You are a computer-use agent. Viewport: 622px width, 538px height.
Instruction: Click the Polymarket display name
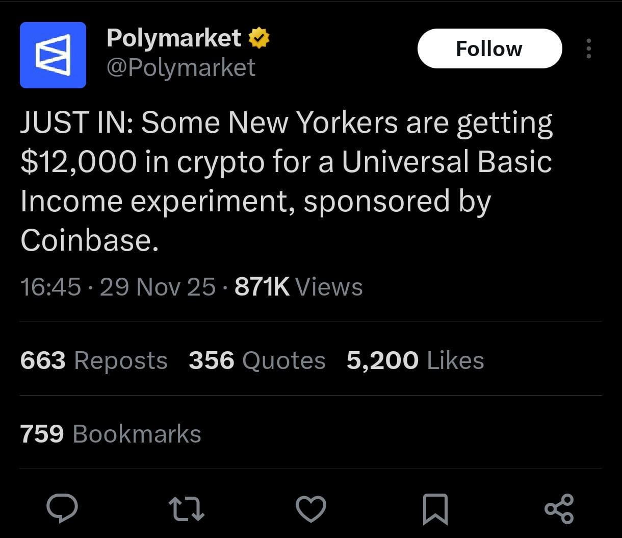coord(174,38)
